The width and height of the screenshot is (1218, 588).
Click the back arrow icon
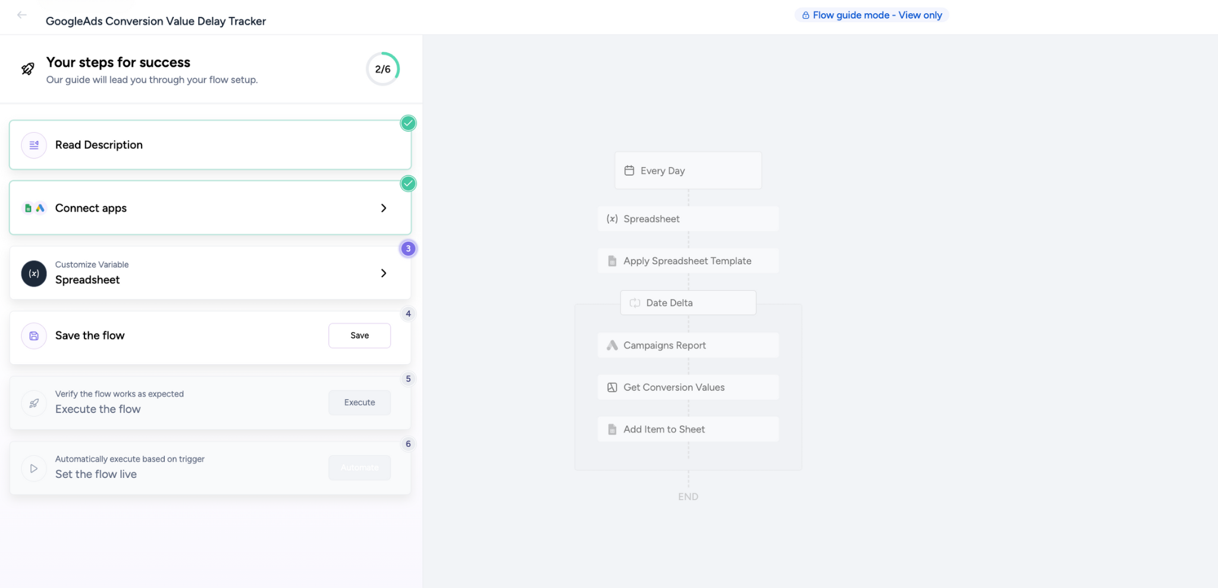click(x=22, y=15)
